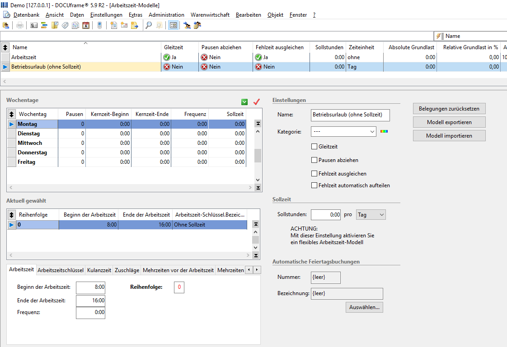Enable the Fehlzeit ausgleichen checkbox

[x=314, y=174]
